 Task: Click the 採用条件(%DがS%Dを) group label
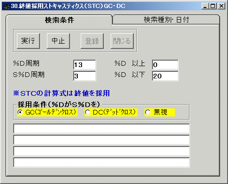[x=59, y=104]
